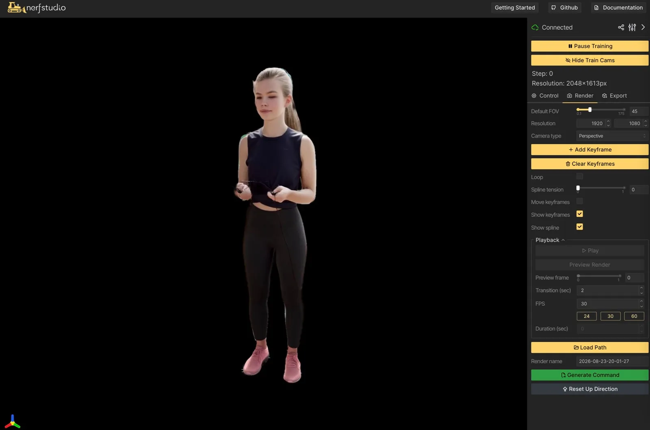Click the green Connected cloud status icon
The width and height of the screenshot is (650, 430).
tap(535, 27)
